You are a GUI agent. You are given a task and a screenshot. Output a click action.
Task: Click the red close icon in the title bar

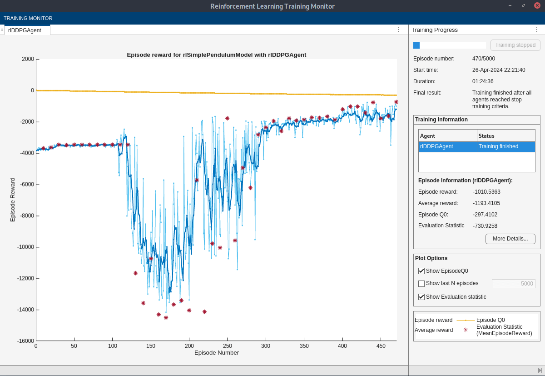click(x=537, y=5)
